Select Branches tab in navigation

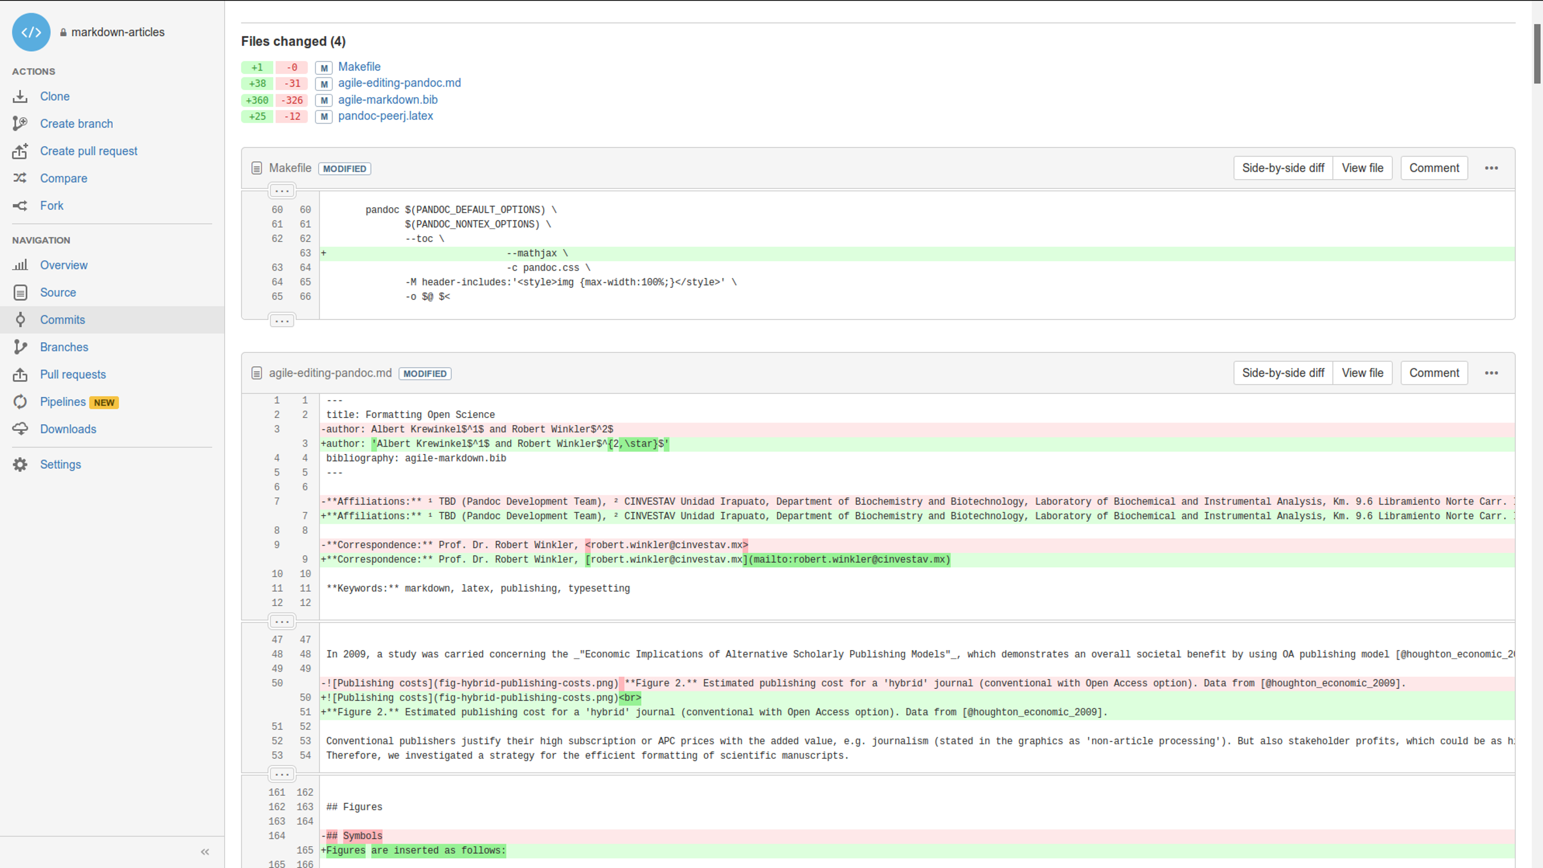64,347
